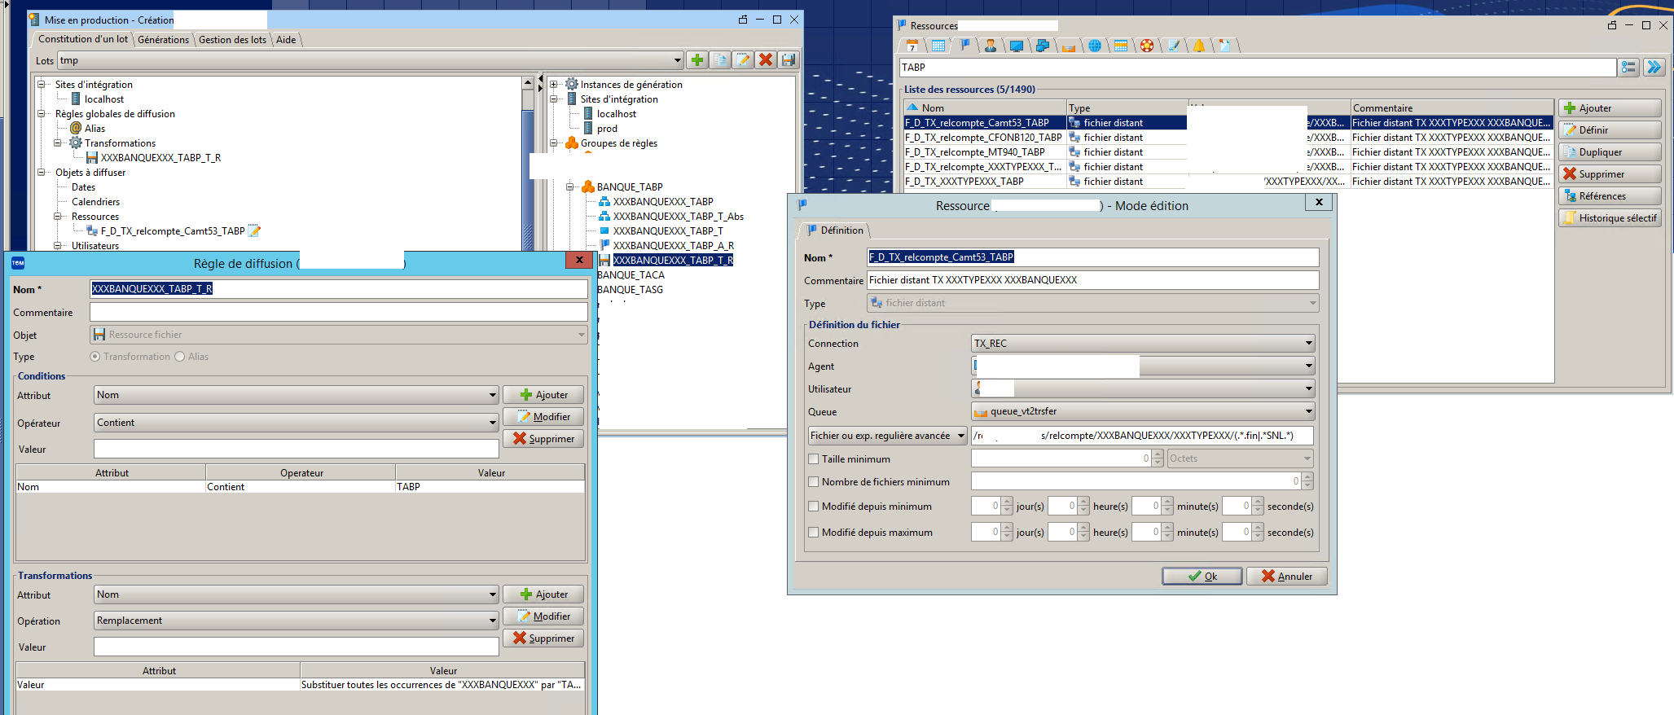Click the orange cubes icon of Groupes de règles
This screenshot has width=1674, height=715.
(572, 143)
